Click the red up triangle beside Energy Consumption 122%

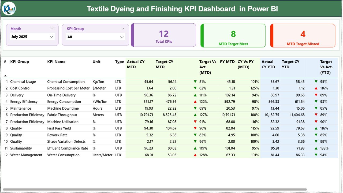point(195,102)
